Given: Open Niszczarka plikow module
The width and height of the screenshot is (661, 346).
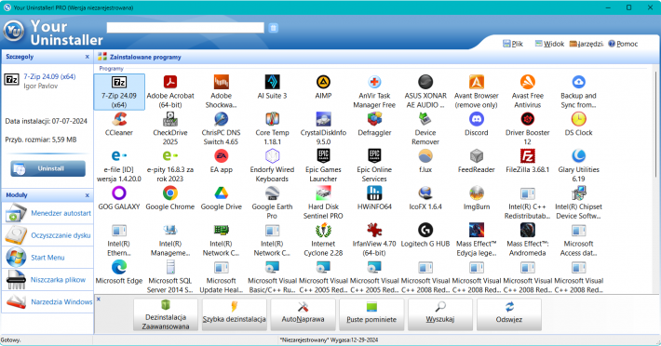Looking at the screenshot, I should pos(47,280).
